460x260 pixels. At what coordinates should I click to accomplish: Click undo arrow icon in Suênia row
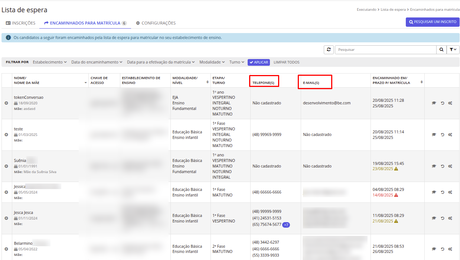[x=442, y=166]
